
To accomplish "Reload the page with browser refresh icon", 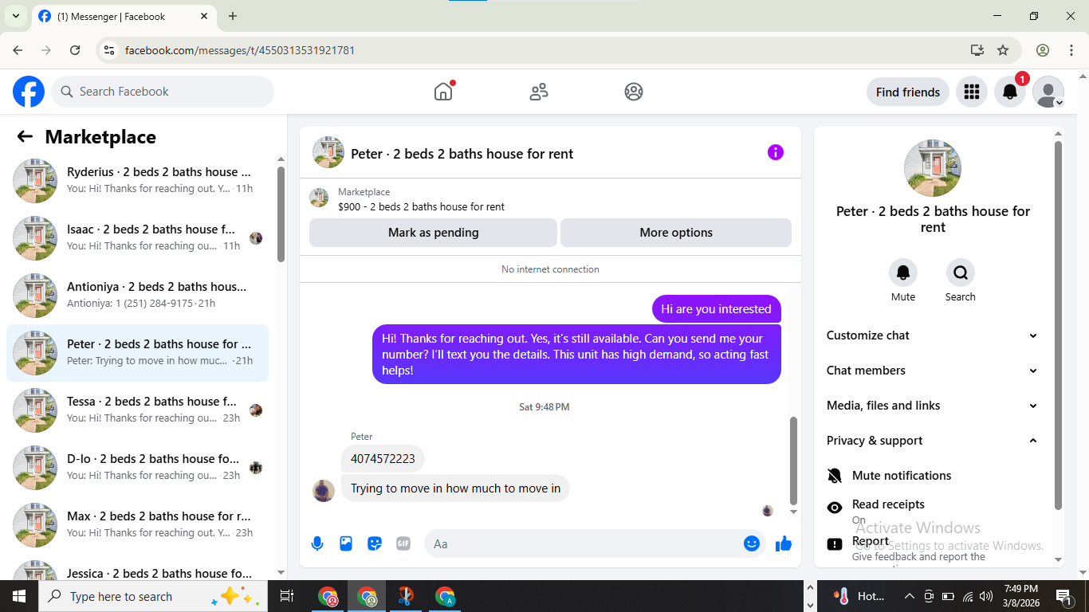I will (75, 50).
